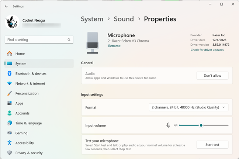The height and width of the screenshot is (159, 239).
Task: Click the Don't allow audio button
Action: (212, 76)
